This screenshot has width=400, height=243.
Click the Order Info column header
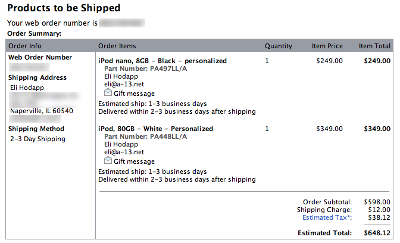click(x=25, y=46)
